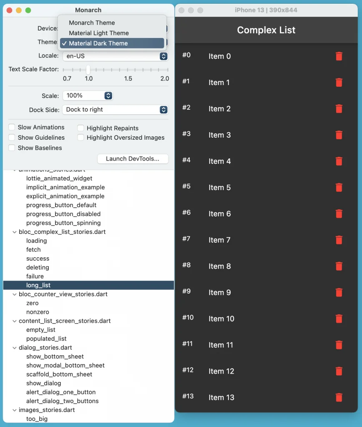Click the Launch DevTools button
Viewport: 362px width, 427px height.
point(133,159)
